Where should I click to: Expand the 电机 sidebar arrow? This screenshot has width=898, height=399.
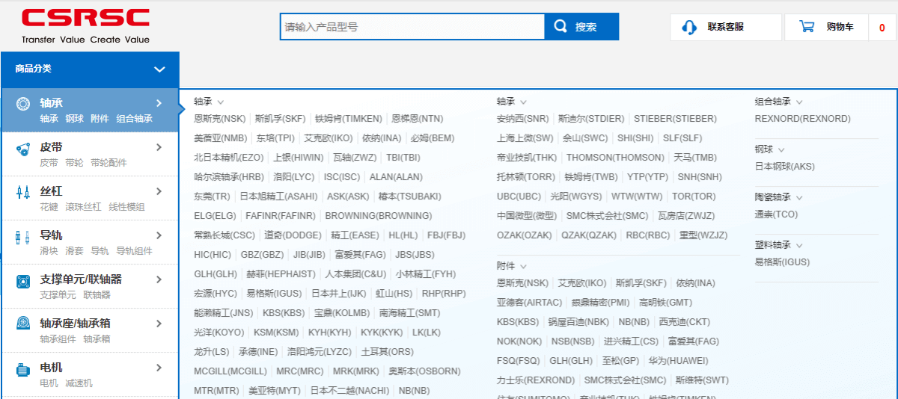pos(159,368)
